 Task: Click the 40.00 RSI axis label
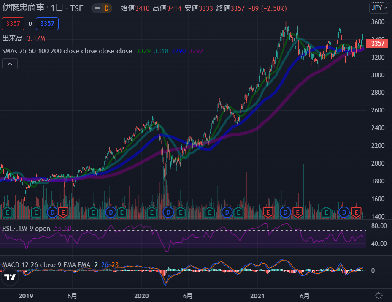pyautogui.click(x=379, y=243)
